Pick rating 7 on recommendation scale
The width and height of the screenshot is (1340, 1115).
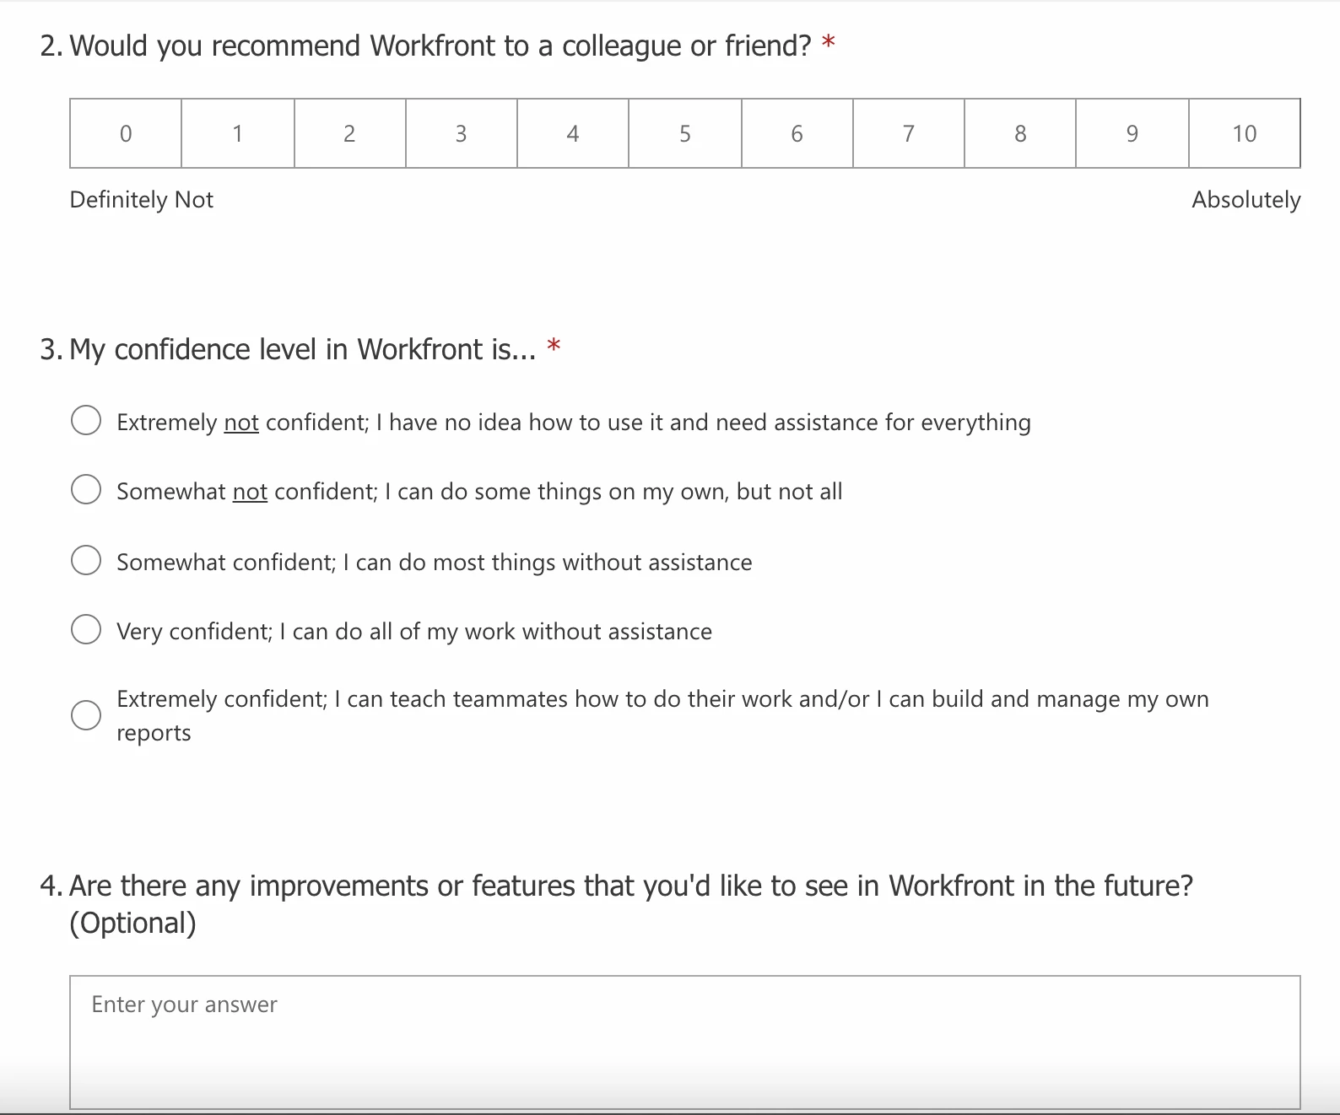(909, 133)
